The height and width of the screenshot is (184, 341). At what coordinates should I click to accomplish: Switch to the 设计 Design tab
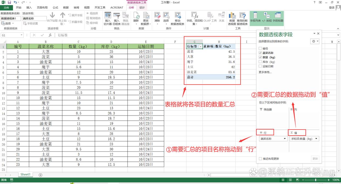click(142, 8)
